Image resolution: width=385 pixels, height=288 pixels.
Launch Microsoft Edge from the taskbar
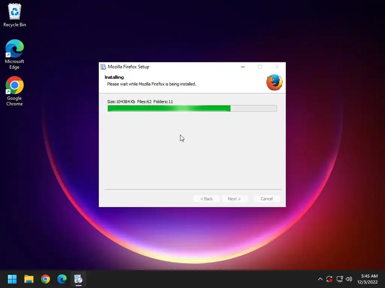62,279
